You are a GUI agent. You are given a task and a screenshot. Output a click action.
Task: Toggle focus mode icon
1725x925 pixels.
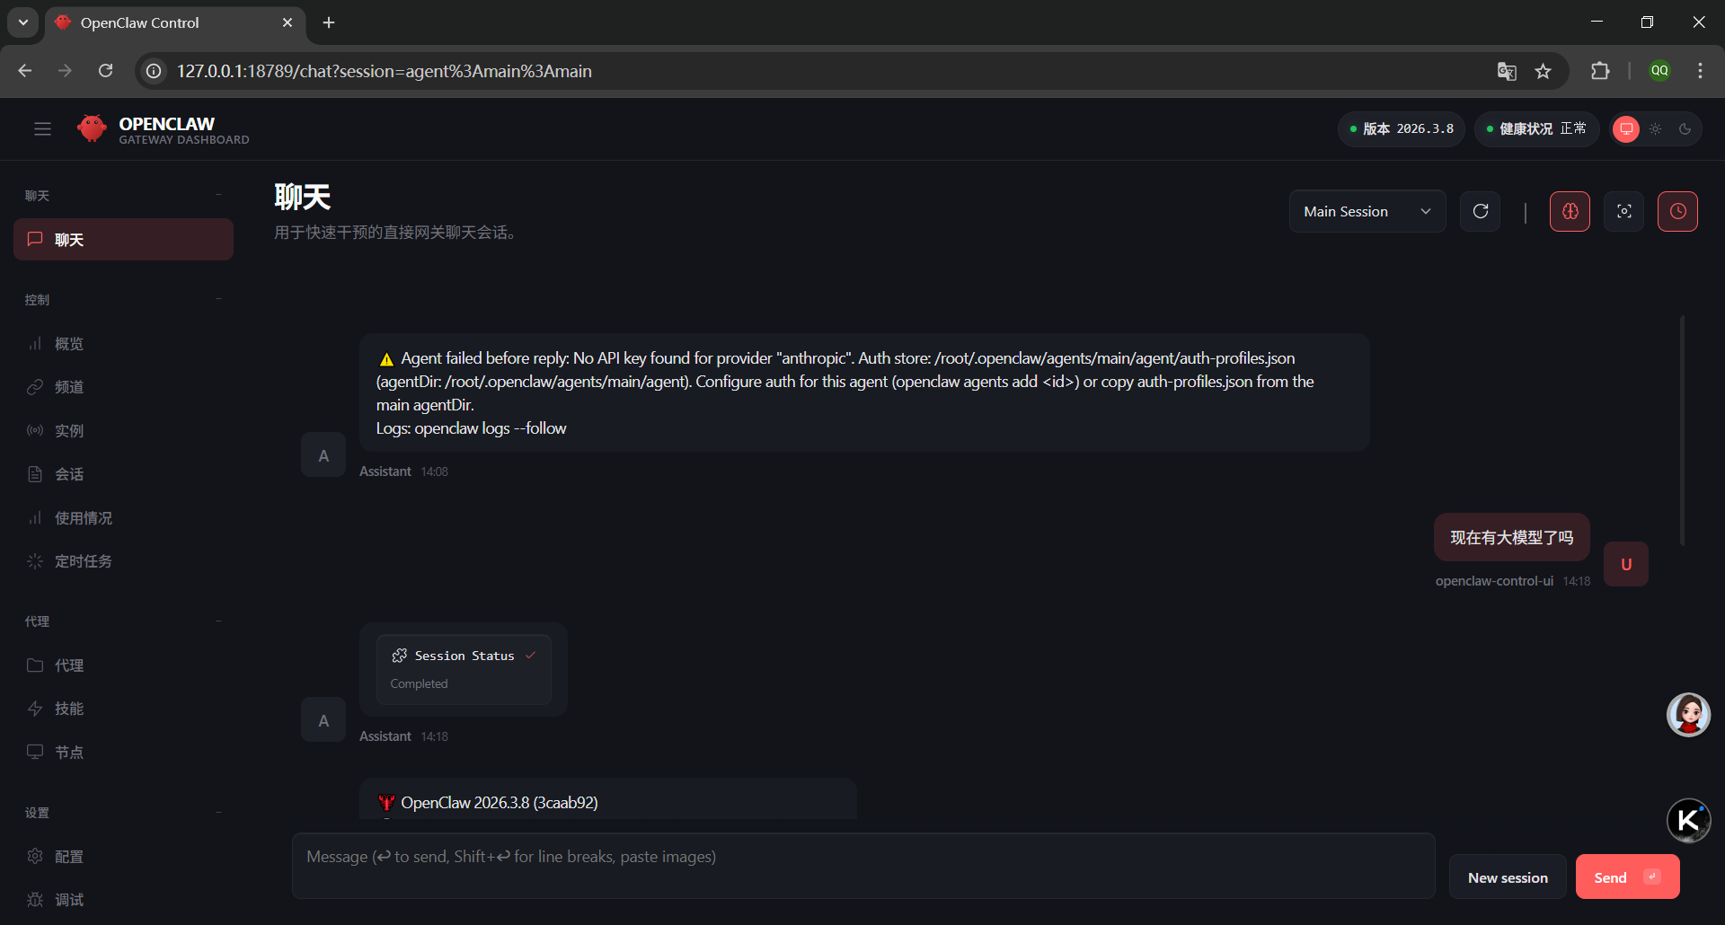[1624, 211]
